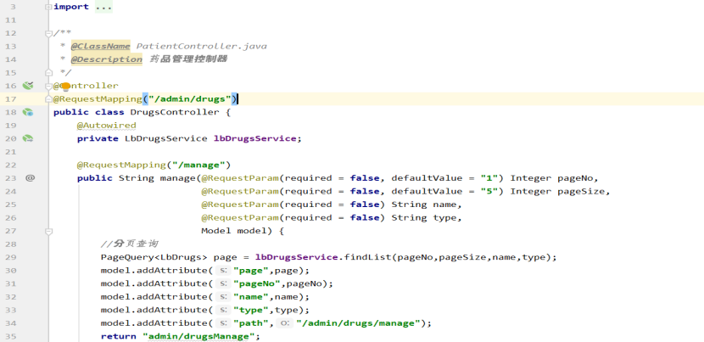Click the defaultValue "5" string on line 24
Image resolution: width=704 pixels, height=342 pixels.
pos(489,191)
